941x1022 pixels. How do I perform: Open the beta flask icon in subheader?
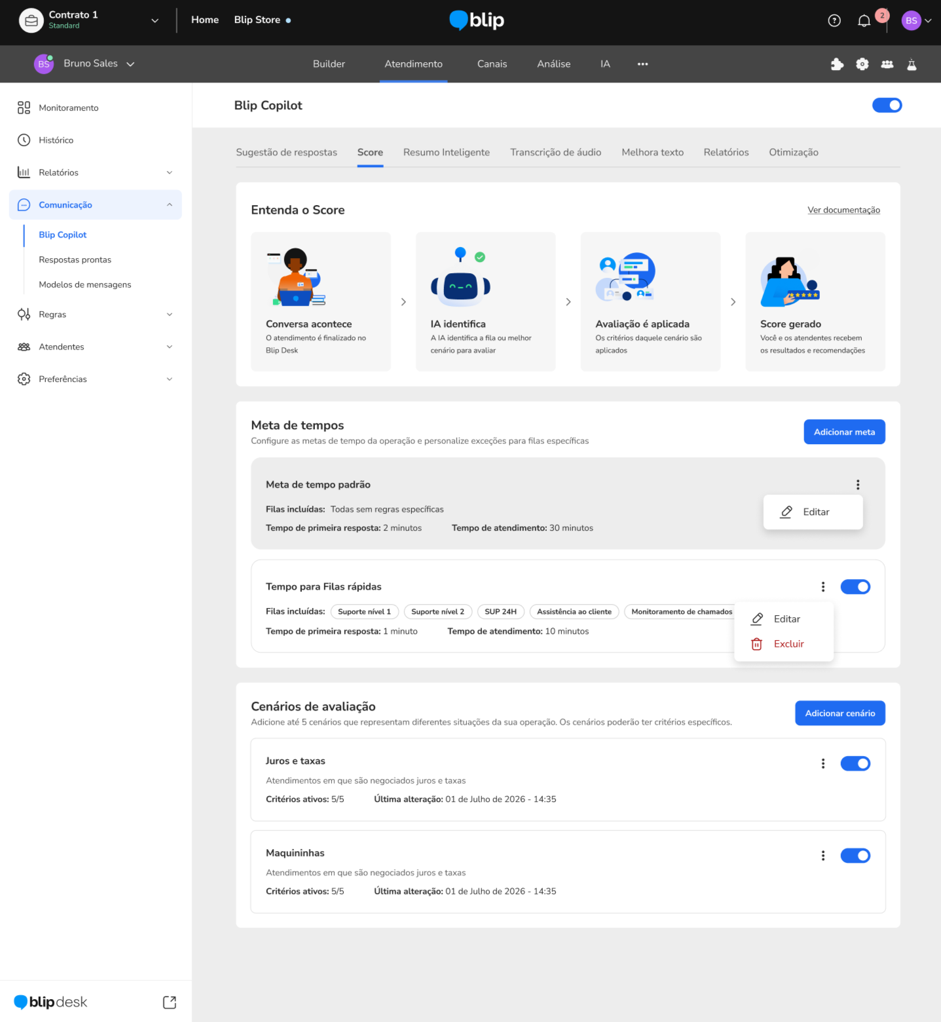[x=912, y=64]
